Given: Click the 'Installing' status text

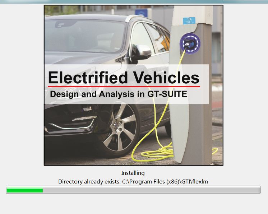Looking at the screenshot, I should click(x=133, y=173).
